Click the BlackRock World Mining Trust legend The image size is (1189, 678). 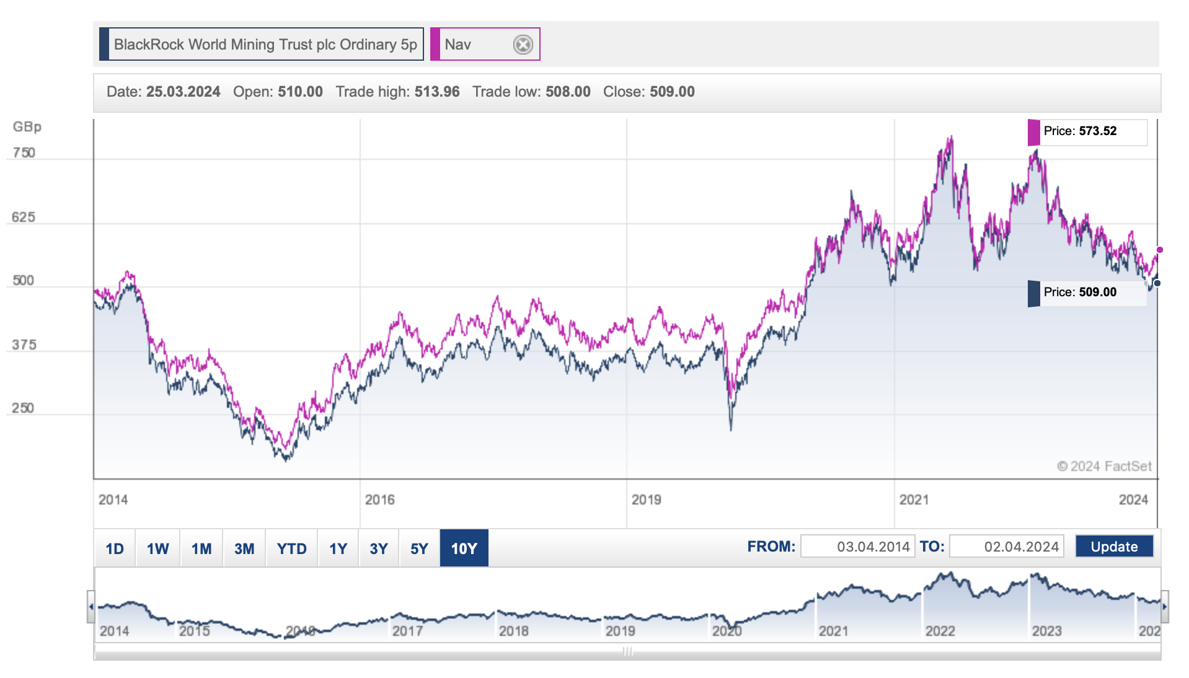pyautogui.click(x=262, y=45)
